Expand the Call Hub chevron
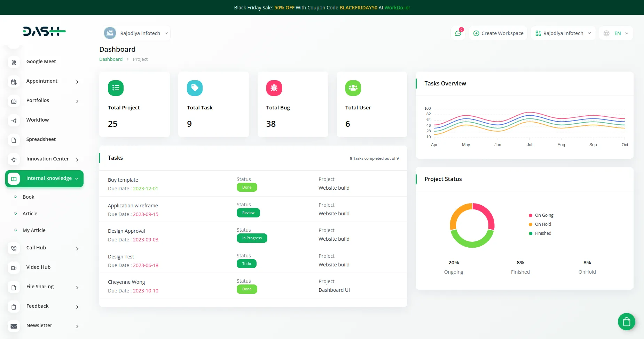Viewport: 644px width, 339px height. pyautogui.click(x=77, y=249)
